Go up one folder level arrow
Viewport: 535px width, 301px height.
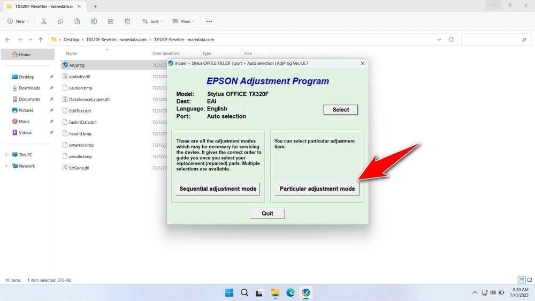click(x=41, y=40)
